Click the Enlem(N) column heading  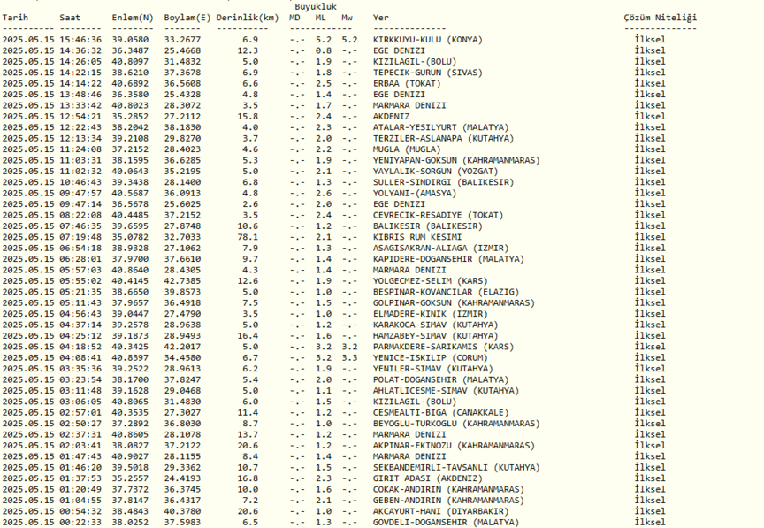click(x=132, y=18)
